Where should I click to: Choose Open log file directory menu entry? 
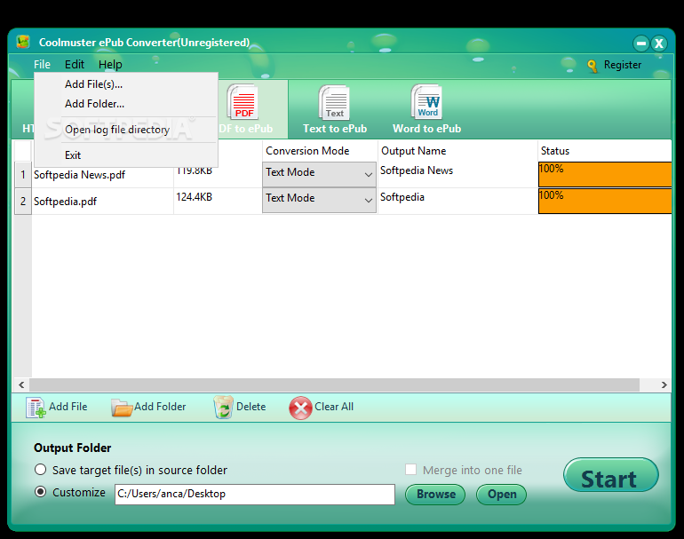click(125, 130)
